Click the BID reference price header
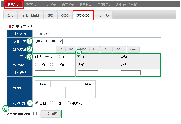Viewport: 181px width, 124px height. click(43, 84)
